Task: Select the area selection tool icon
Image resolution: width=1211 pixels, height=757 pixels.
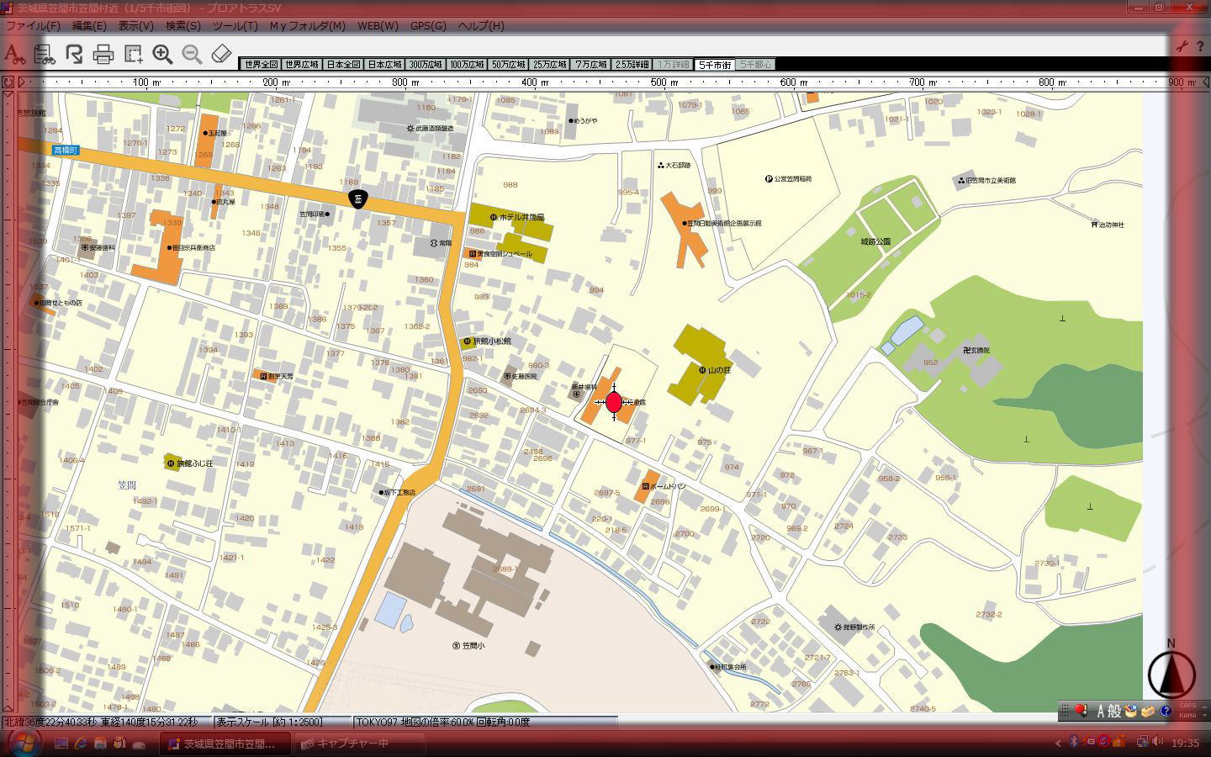Action: tap(133, 55)
